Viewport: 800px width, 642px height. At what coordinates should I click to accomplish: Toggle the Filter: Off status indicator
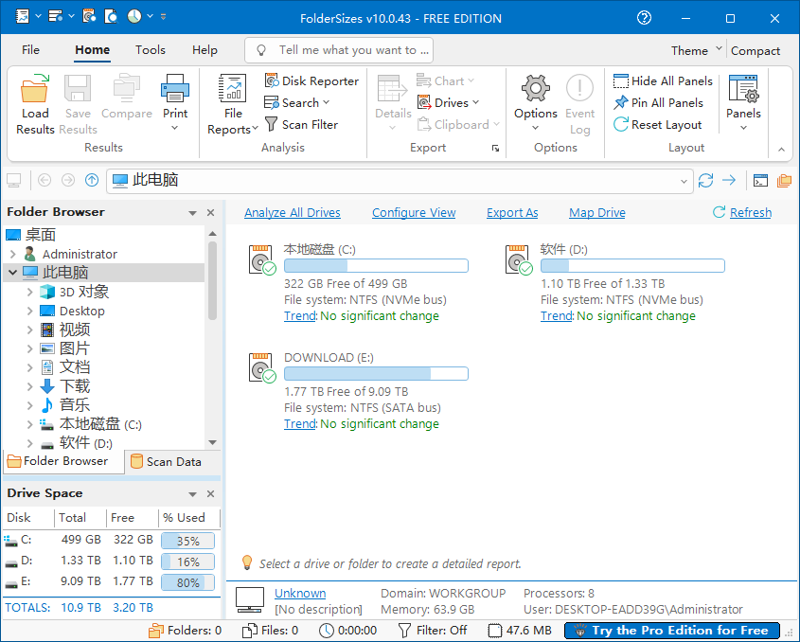434,630
